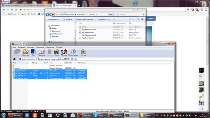Open a new Opera tab with plus button
The image size is (210, 118).
(x=79, y=6)
